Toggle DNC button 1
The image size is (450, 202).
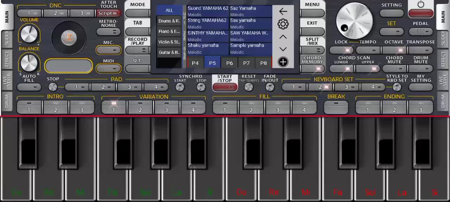click(x=30, y=13)
